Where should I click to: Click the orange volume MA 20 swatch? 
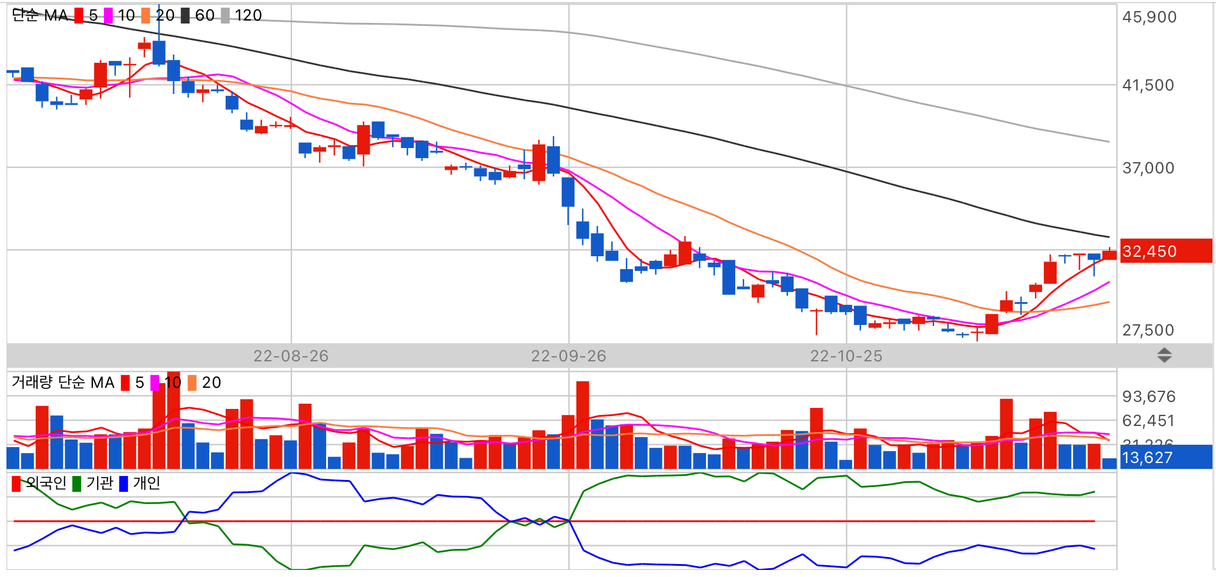pos(192,383)
